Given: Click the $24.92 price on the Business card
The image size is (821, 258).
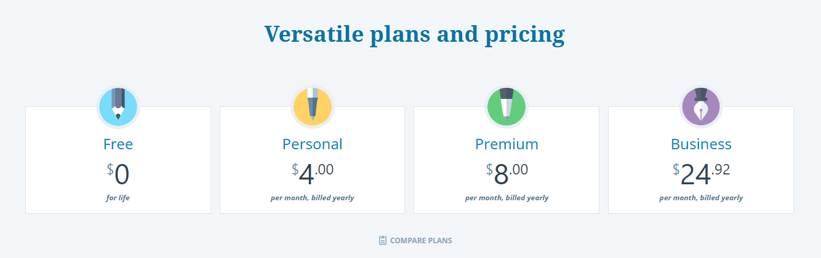Looking at the screenshot, I should pyautogui.click(x=701, y=174).
